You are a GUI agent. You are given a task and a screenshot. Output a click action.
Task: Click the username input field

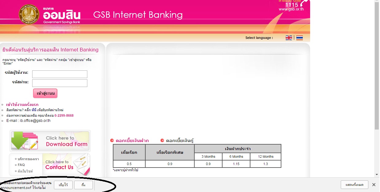(60, 74)
